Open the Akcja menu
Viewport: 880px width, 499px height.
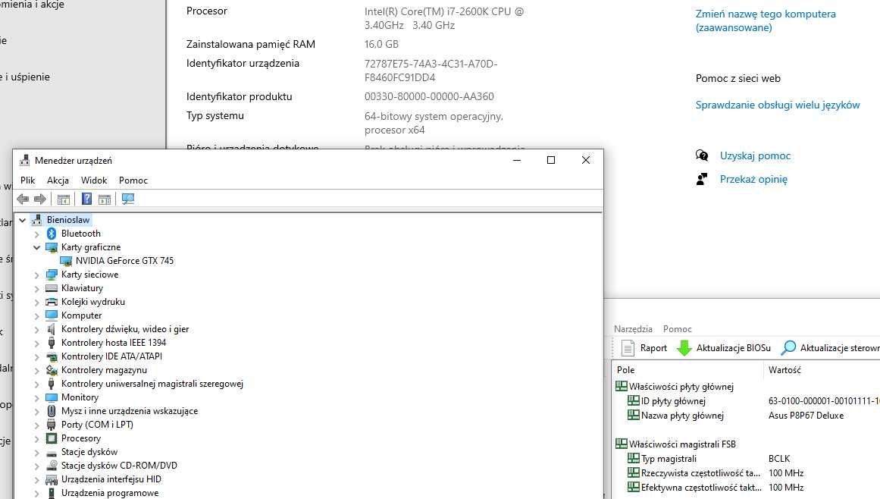tap(58, 180)
